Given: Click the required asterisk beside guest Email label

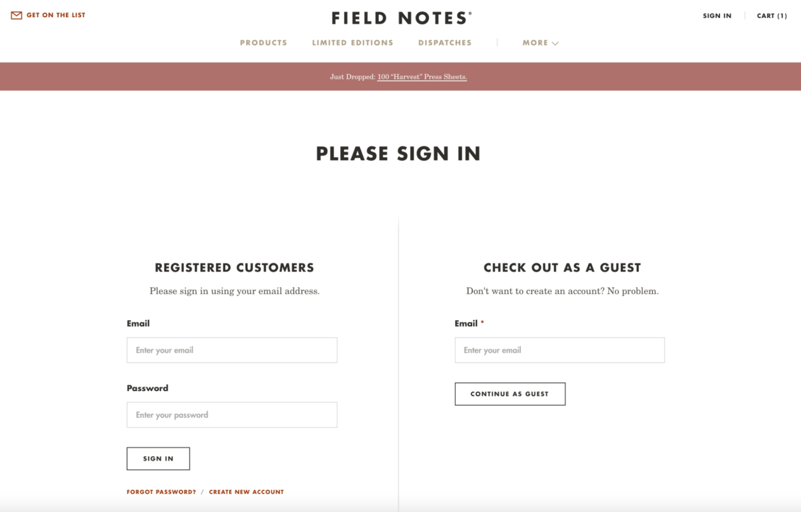Looking at the screenshot, I should click(x=481, y=323).
